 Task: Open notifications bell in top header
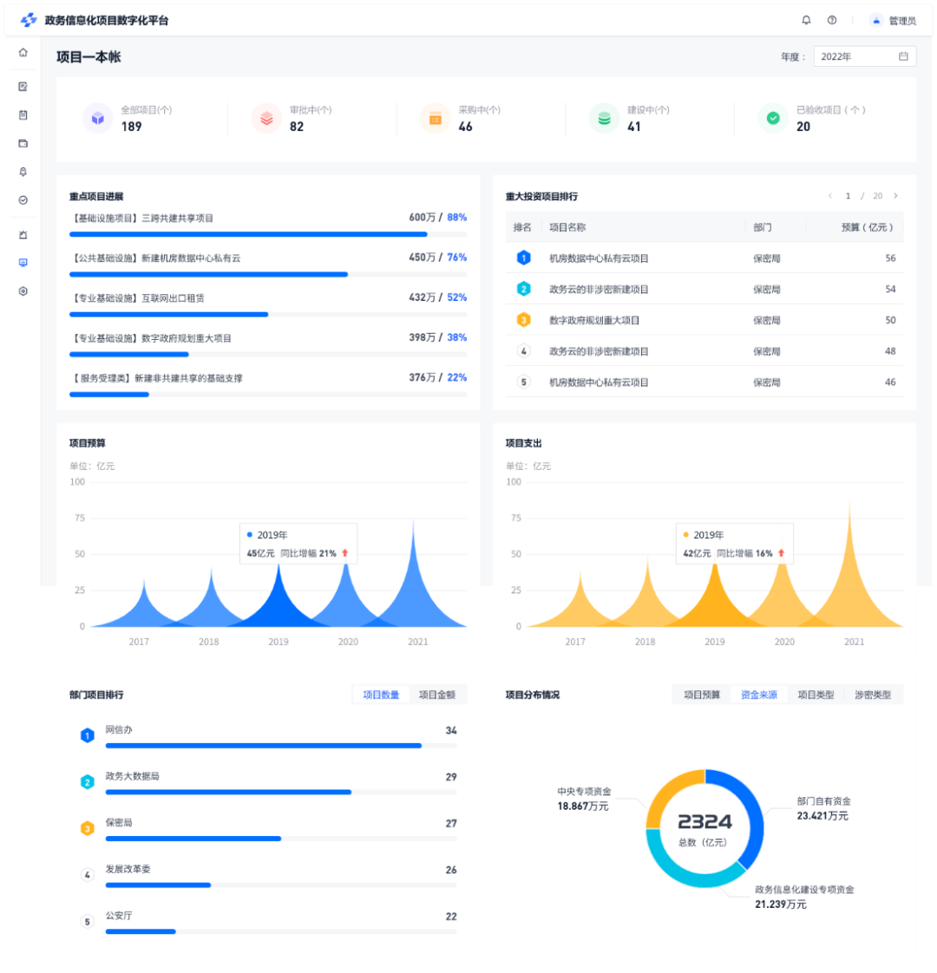click(x=806, y=20)
